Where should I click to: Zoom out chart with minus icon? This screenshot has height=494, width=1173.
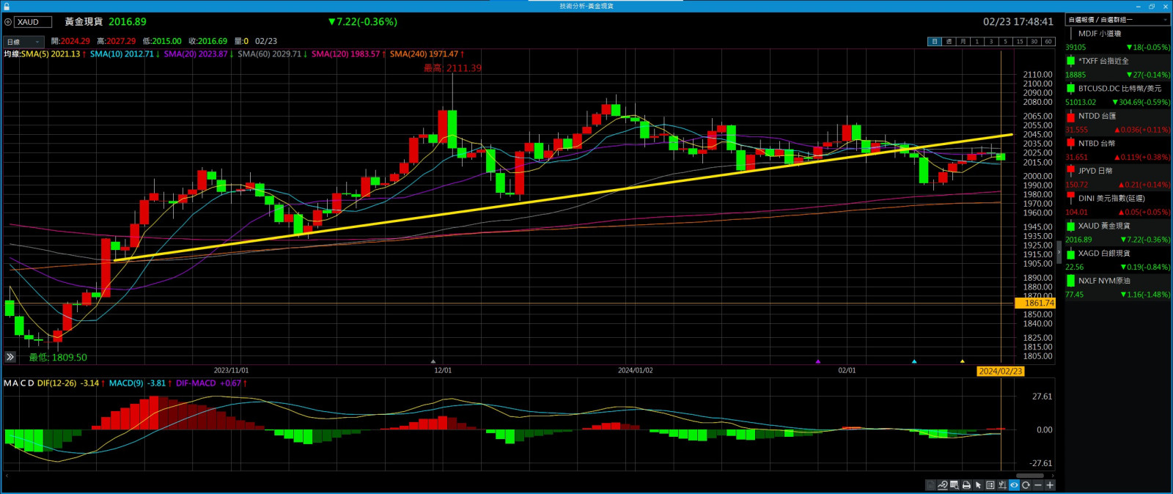click(1038, 485)
